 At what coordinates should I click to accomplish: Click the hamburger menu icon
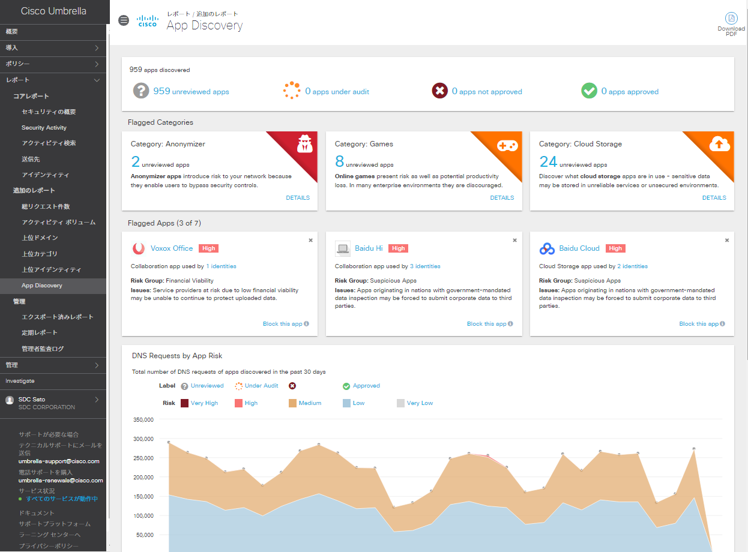click(x=124, y=20)
